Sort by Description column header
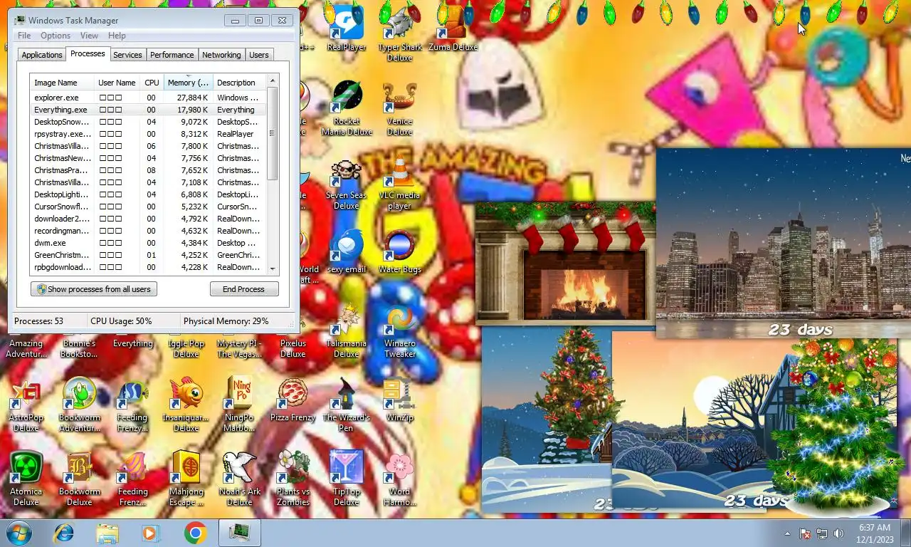 click(x=240, y=83)
